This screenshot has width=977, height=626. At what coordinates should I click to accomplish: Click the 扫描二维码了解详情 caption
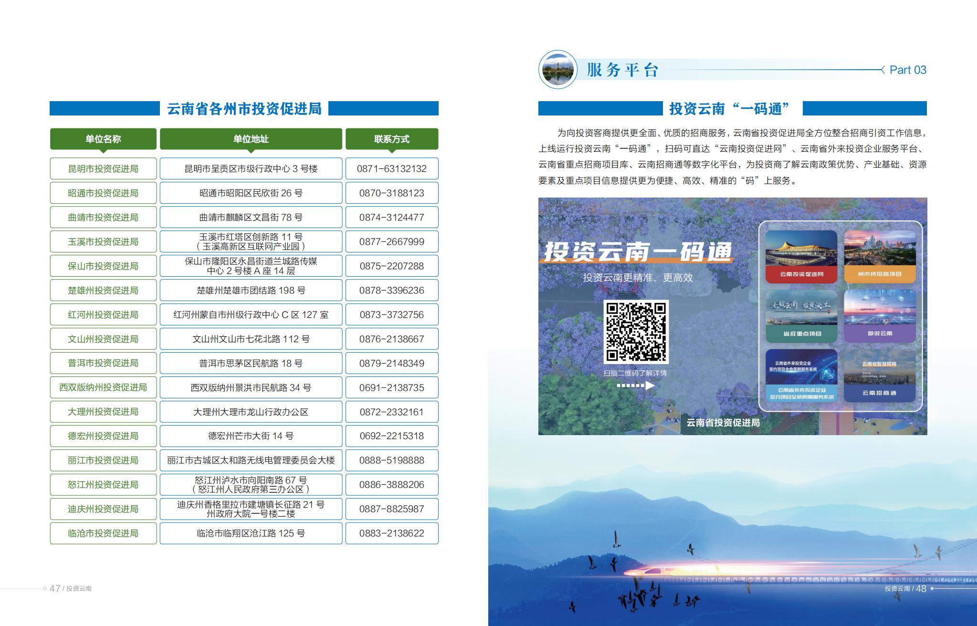pos(635,373)
